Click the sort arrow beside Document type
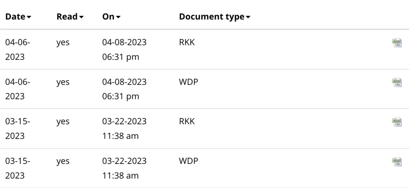 (x=248, y=18)
